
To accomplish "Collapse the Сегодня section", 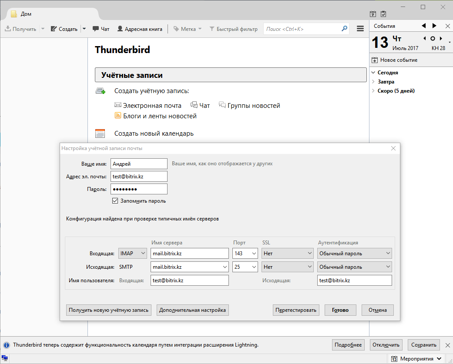I will (x=373, y=73).
